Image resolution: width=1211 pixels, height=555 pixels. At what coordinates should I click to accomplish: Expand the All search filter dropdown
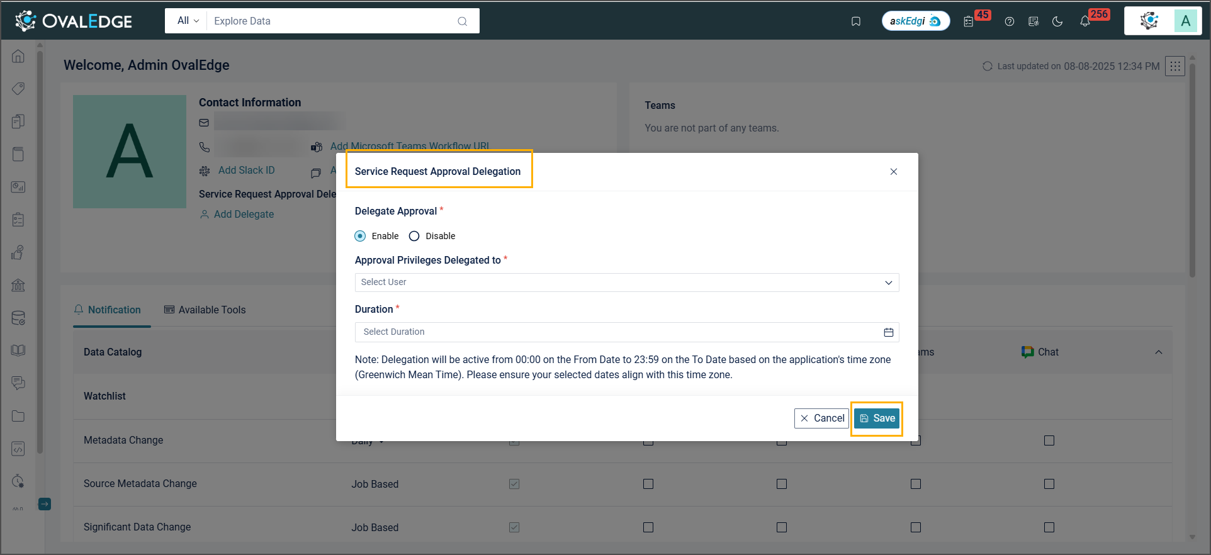click(x=188, y=21)
